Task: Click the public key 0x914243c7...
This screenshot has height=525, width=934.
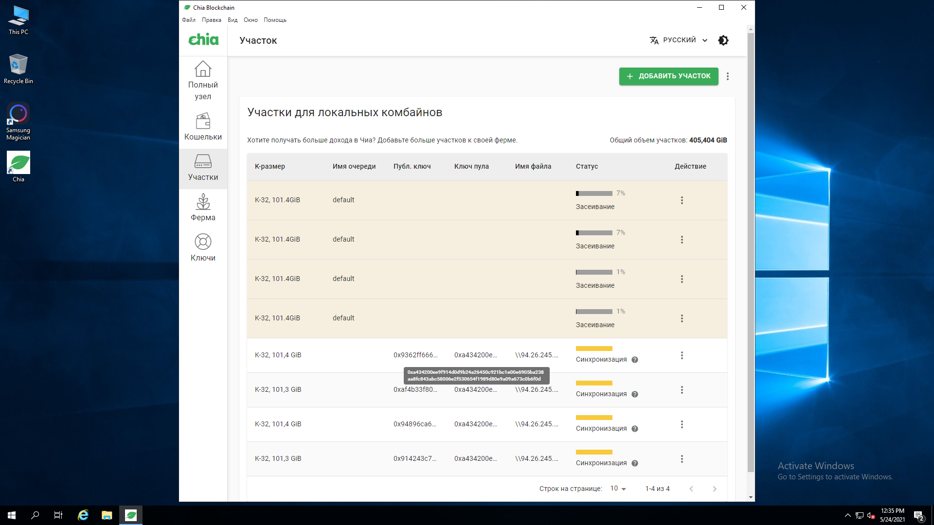Action: (x=415, y=458)
